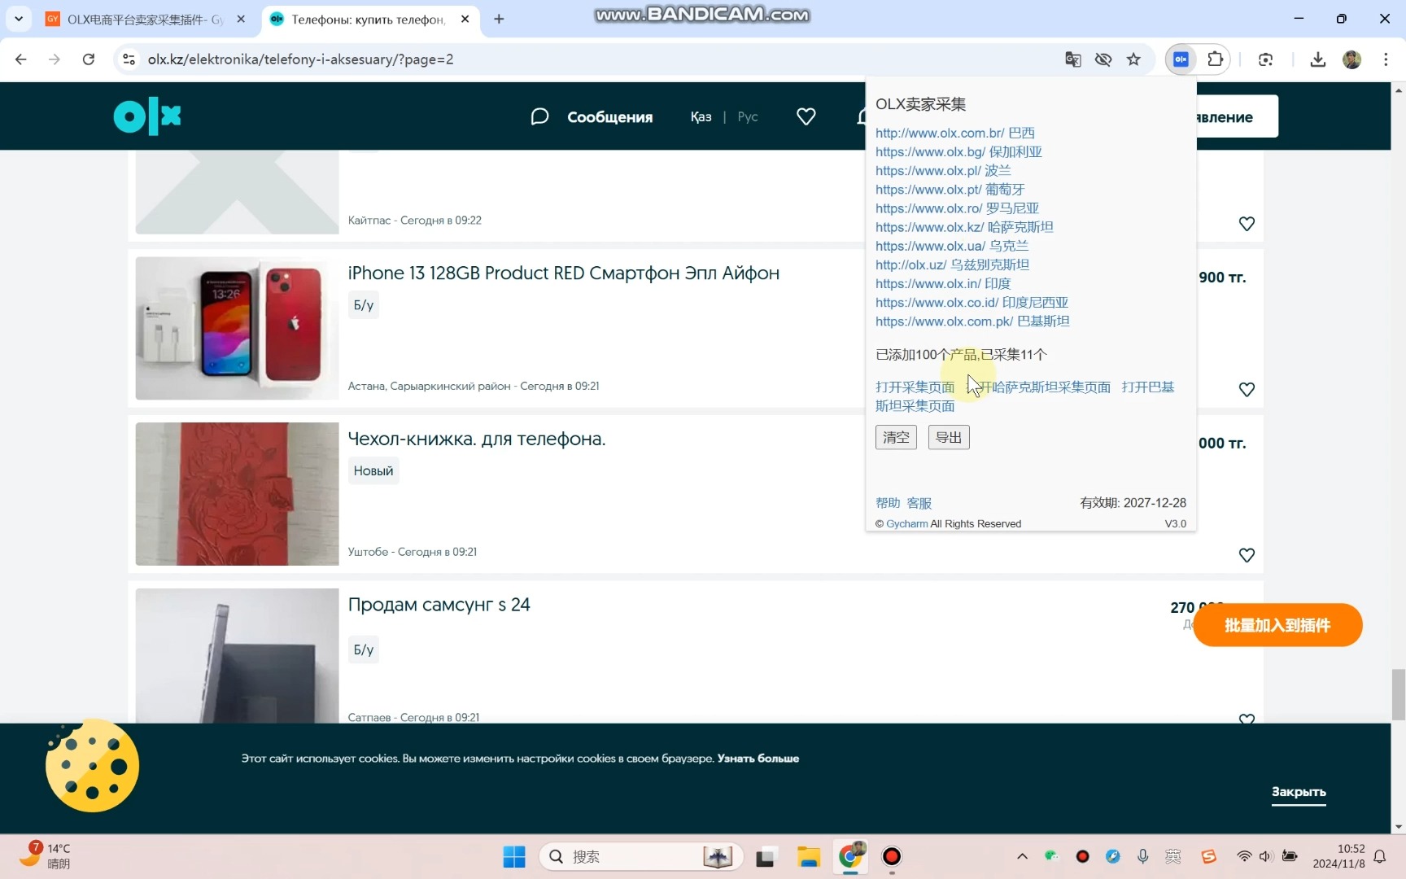1406x879 pixels.
Task: Go forward to the next page
Action: [x=55, y=59]
